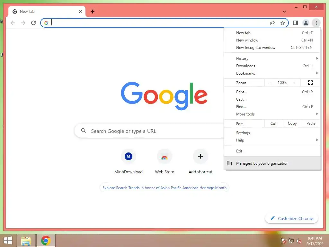The image size is (329, 247).
Task: Select New window menu item
Action: click(x=272, y=40)
